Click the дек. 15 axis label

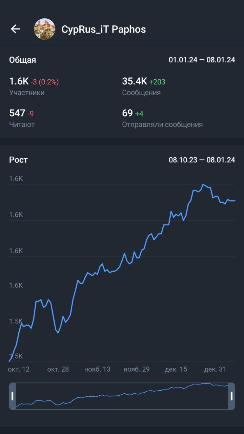coord(176,369)
